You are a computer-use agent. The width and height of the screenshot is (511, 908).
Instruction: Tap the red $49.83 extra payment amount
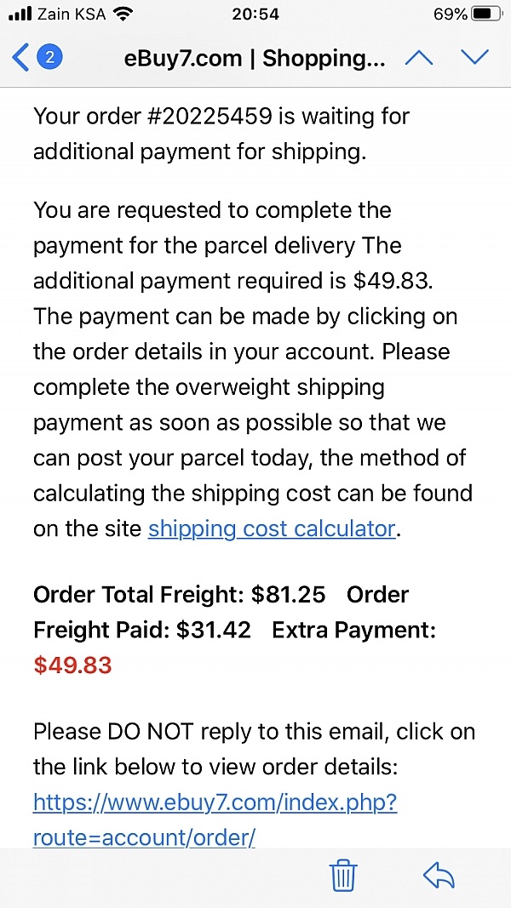tap(72, 665)
